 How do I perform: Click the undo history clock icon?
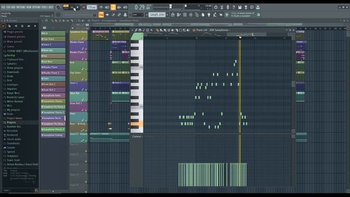tap(215, 7)
